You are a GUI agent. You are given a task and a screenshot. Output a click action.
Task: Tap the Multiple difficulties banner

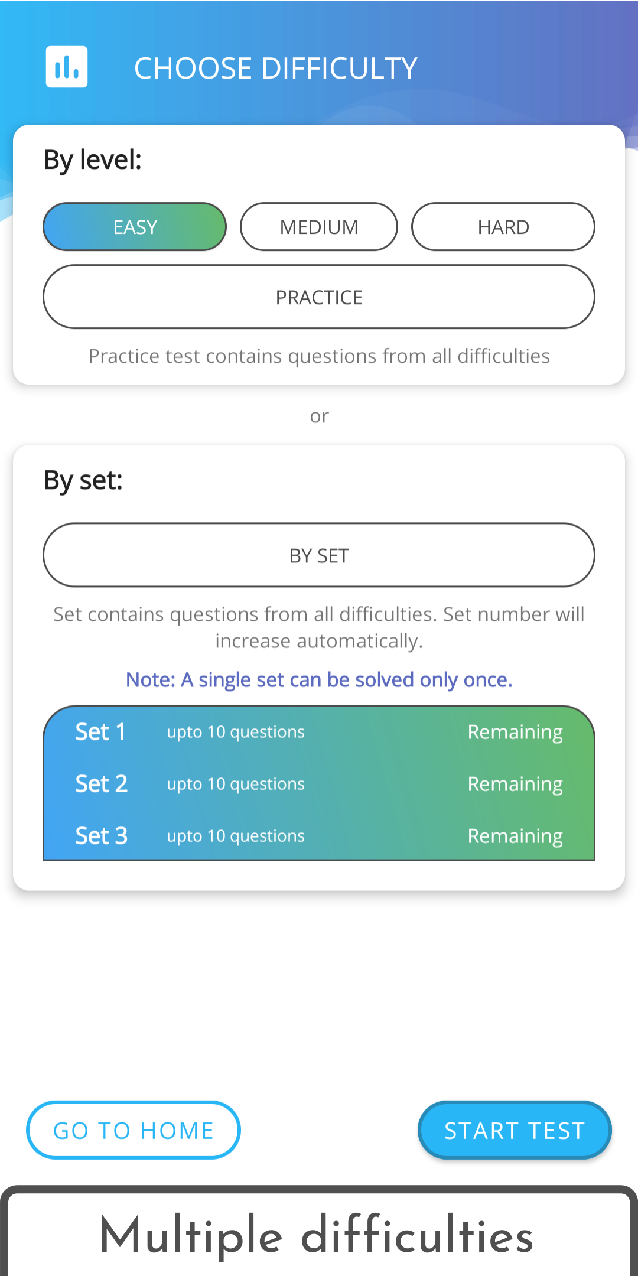(x=318, y=1236)
